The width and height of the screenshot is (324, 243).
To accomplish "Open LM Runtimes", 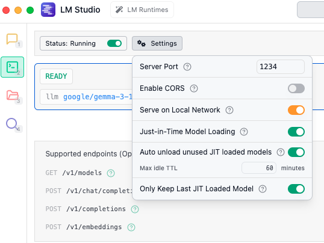I will click(x=142, y=10).
